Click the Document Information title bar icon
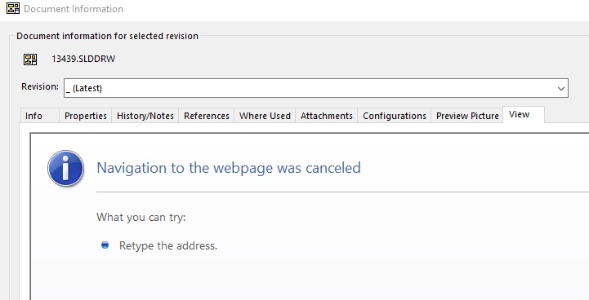Image resolution: width=589 pixels, height=300 pixels. [13, 8]
